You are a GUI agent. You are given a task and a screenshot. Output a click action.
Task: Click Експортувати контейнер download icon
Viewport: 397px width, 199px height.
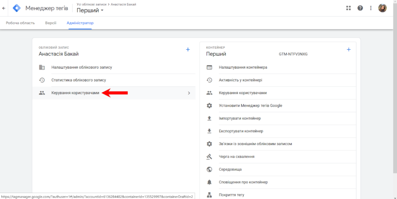pyautogui.click(x=209, y=131)
